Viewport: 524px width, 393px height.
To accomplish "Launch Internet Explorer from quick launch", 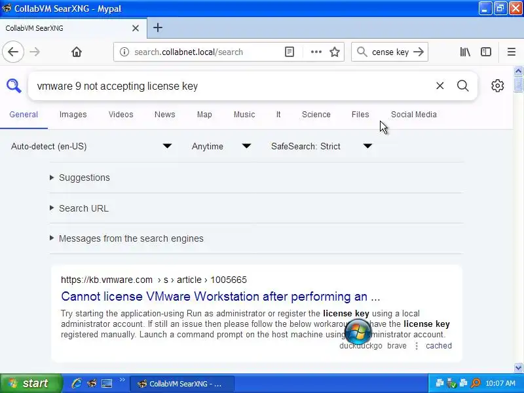I will click(x=77, y=383).
